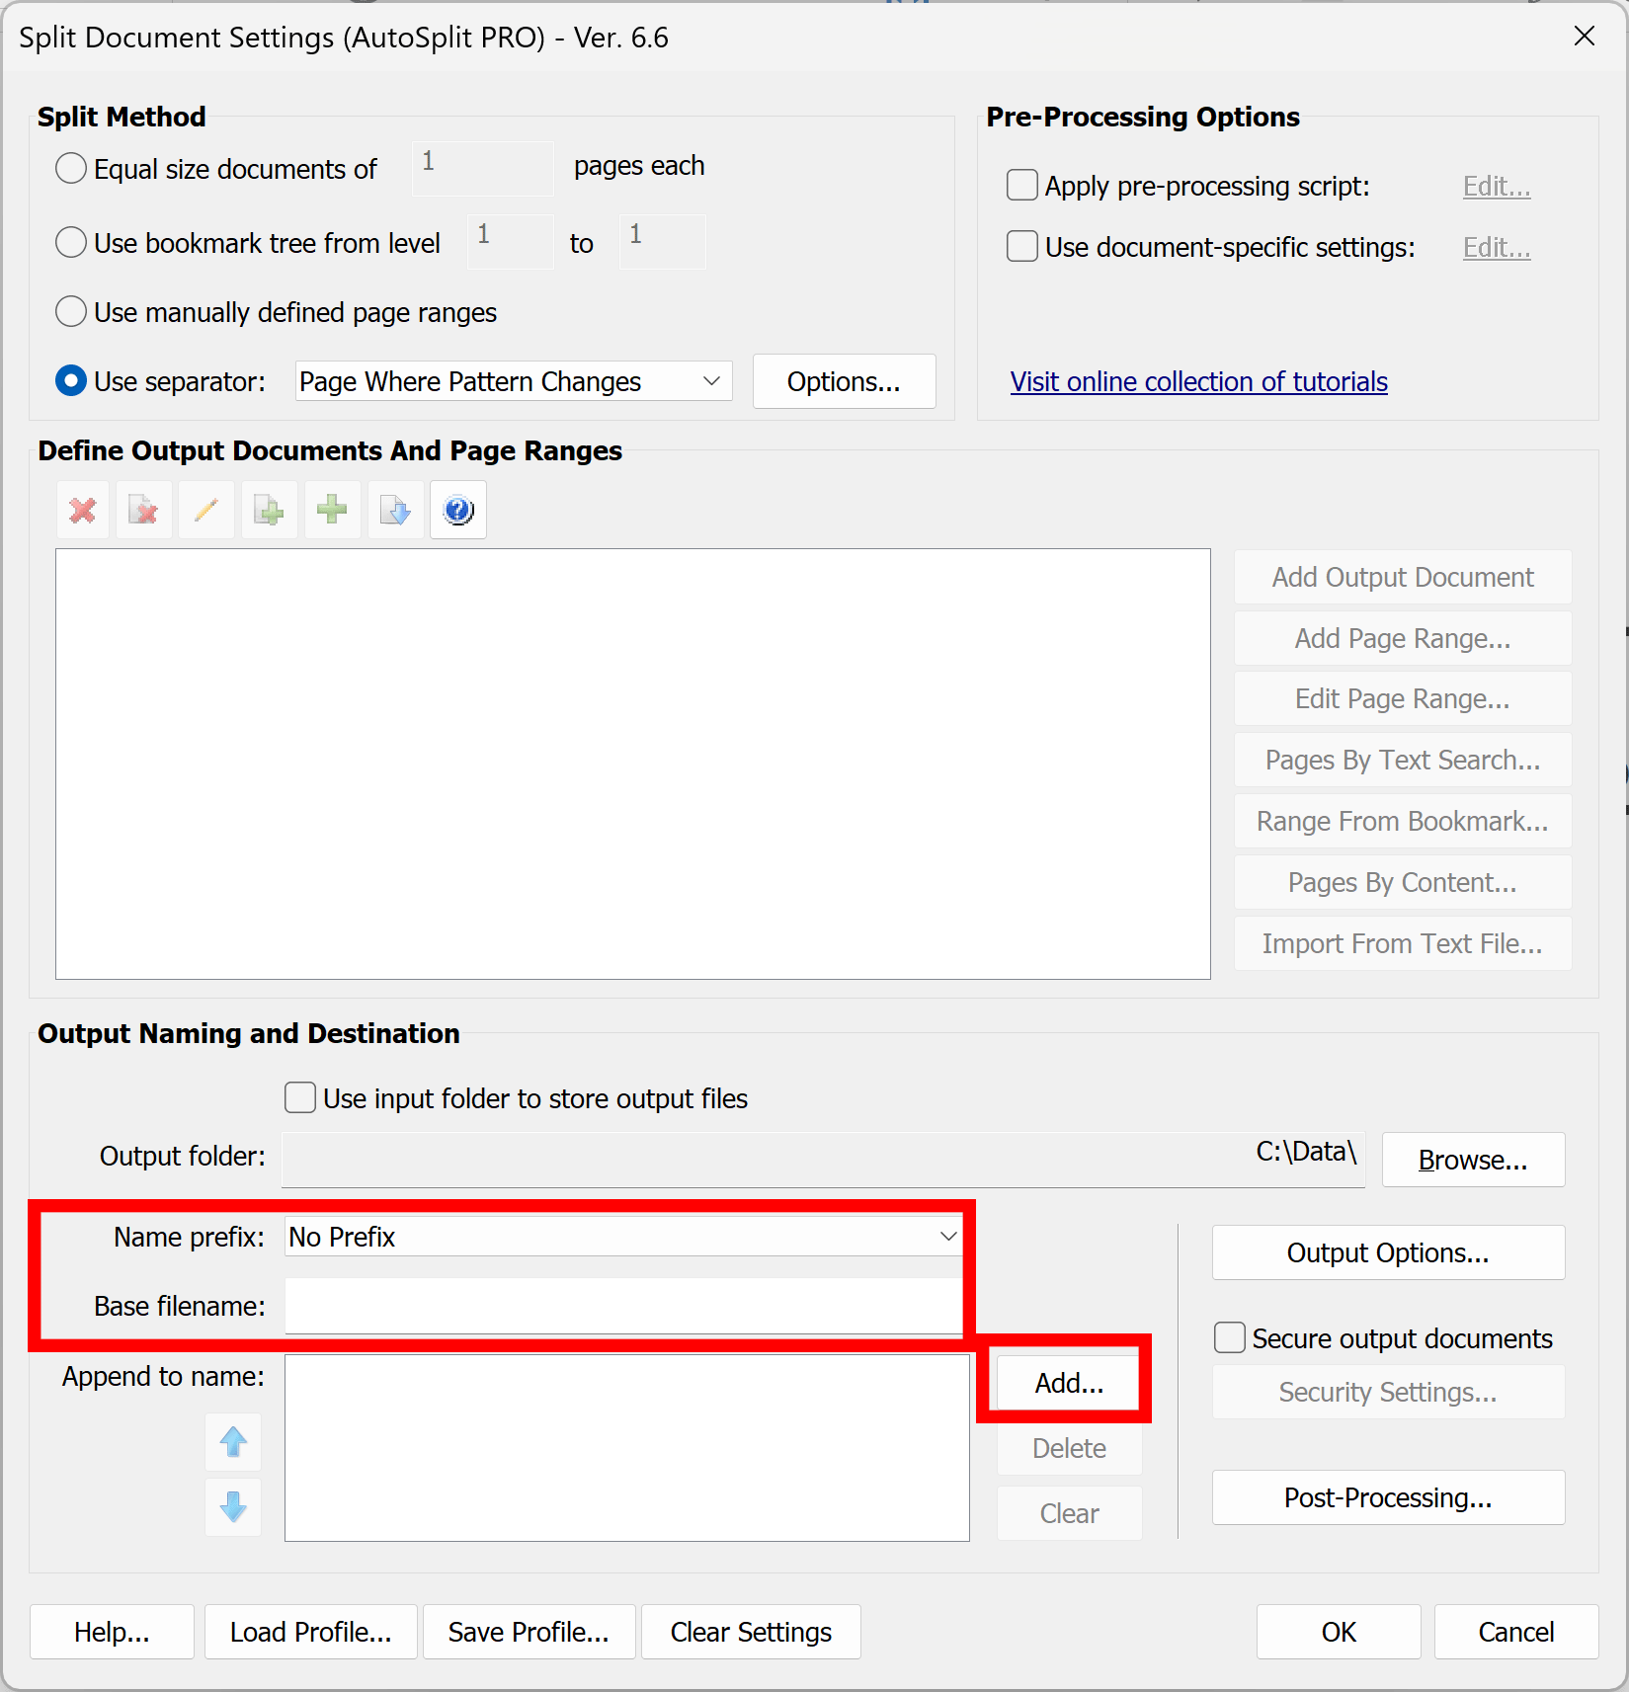Select the pencil edit icon
1629x1692 pixels.
206,510
